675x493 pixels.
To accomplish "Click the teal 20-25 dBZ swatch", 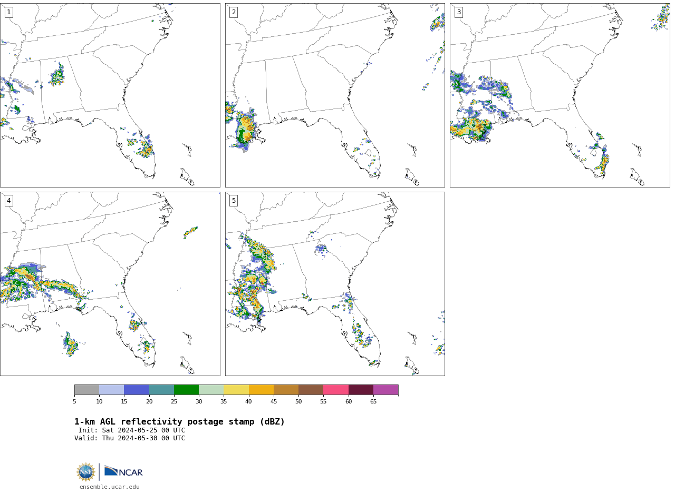I will point(161,390).
